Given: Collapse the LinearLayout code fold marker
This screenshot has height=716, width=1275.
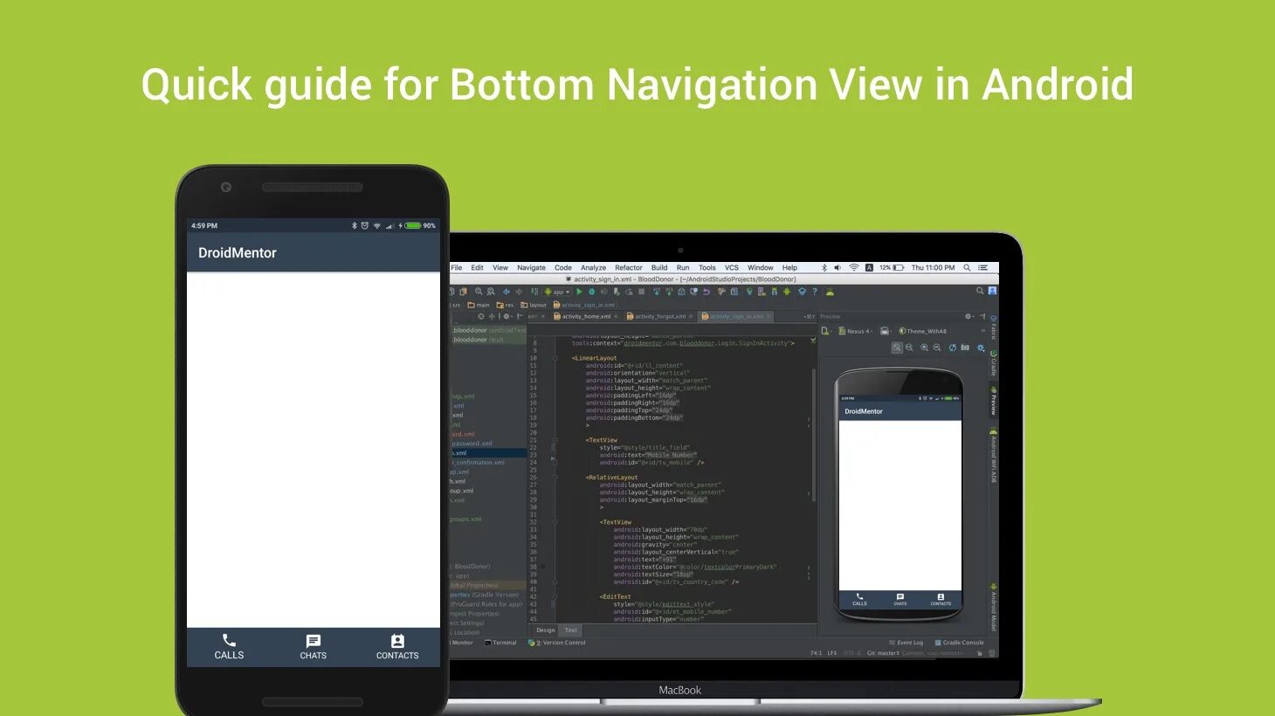Looking at the screenshot, I should pos(555,358).
